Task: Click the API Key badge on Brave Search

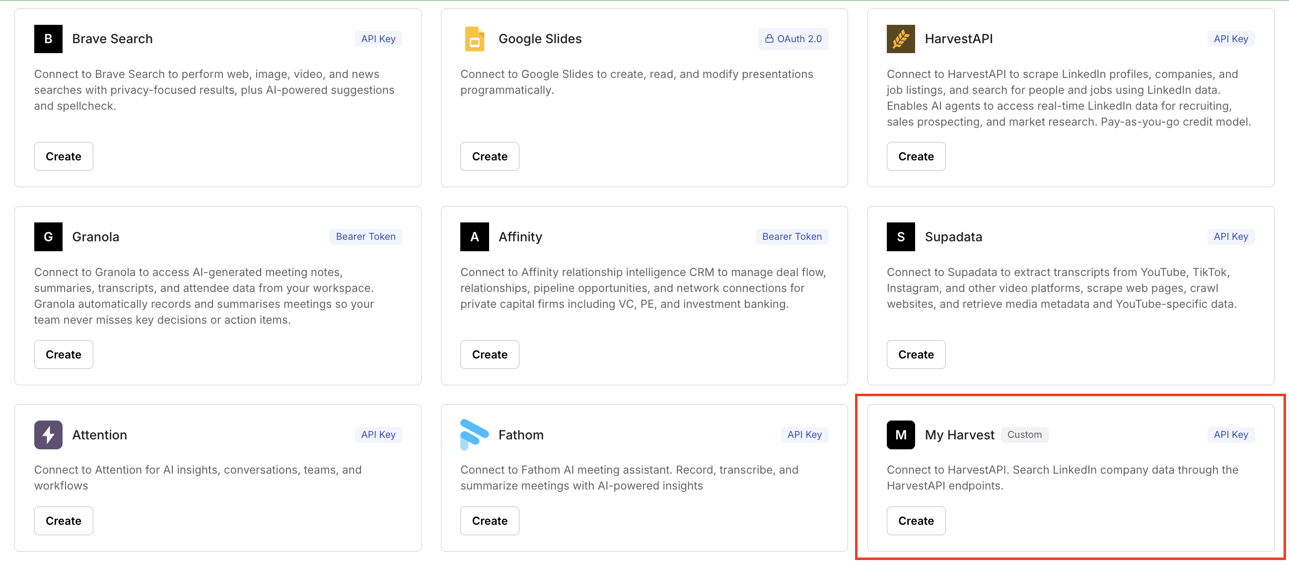Action: (378, 39)
